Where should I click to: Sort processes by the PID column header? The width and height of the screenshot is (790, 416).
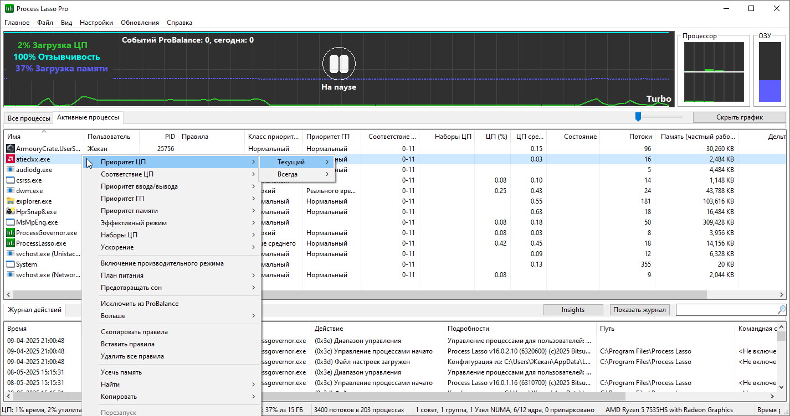coord(158,137)
